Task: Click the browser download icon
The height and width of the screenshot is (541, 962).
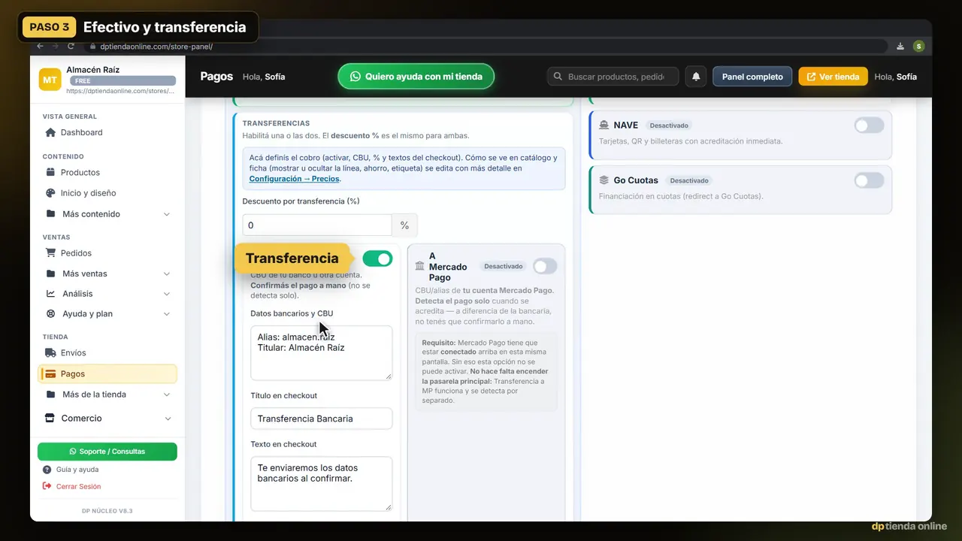Action: [900, 47]
